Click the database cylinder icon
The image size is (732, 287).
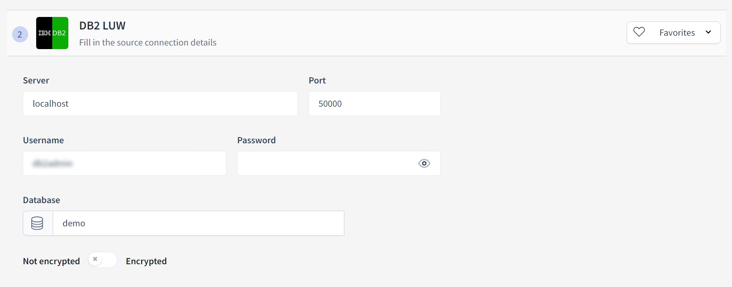(38, 223)
